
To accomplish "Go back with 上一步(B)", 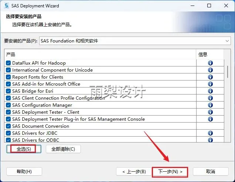I will pyautogui.click(x=134, y=171).
